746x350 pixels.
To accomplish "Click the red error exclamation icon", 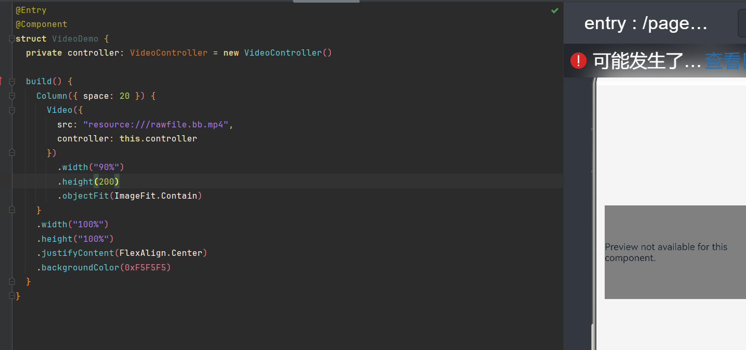I will (x=578, y=61).
